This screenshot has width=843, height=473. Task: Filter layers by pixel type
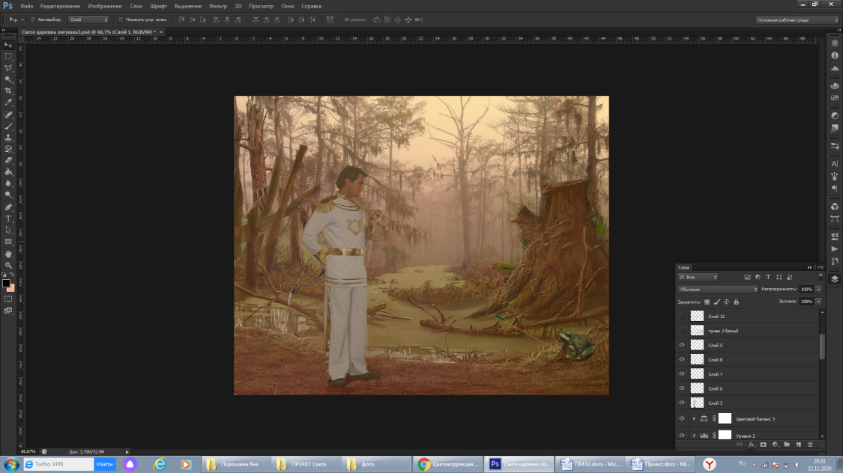[x=747, y=277]
